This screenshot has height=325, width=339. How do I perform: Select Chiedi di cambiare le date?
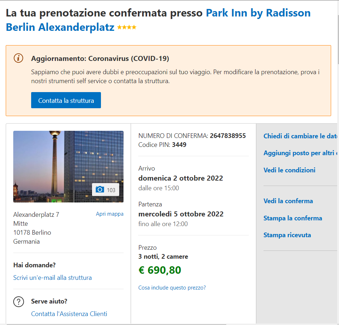click(x=300, y=136)
